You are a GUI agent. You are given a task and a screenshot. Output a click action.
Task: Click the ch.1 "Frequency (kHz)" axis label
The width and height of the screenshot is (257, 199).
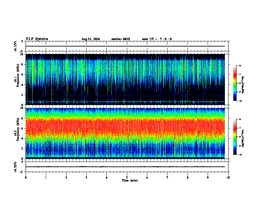(18, 76)
